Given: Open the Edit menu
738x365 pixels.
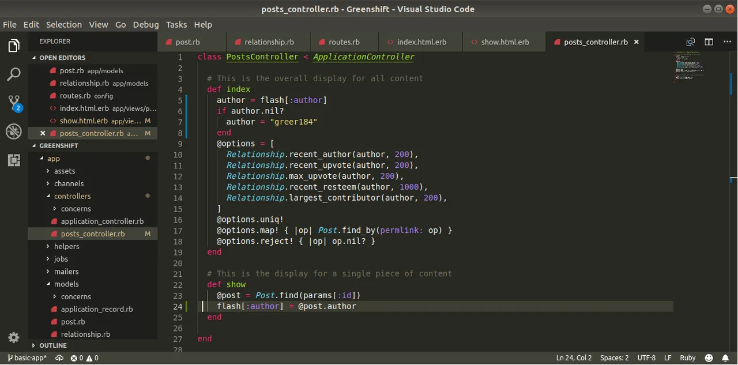Looking at the screenshot, I should pyautogui.click(x=31, y=24).
